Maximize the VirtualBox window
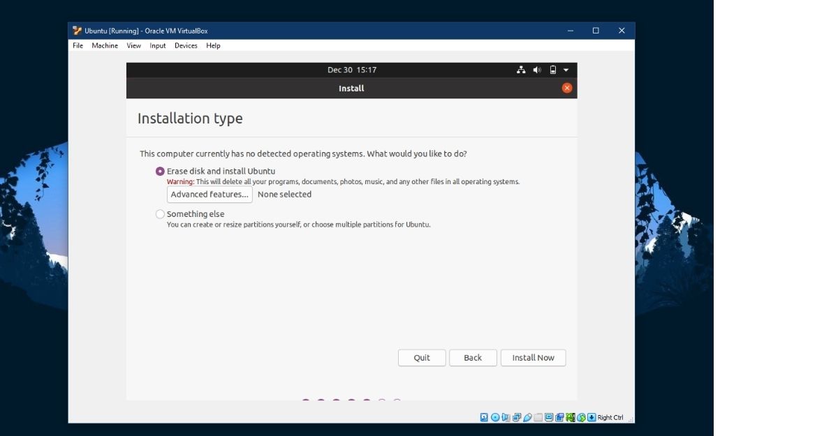This screenshot has height=436, width=838. pyautogui.click(x=596, y=31)
